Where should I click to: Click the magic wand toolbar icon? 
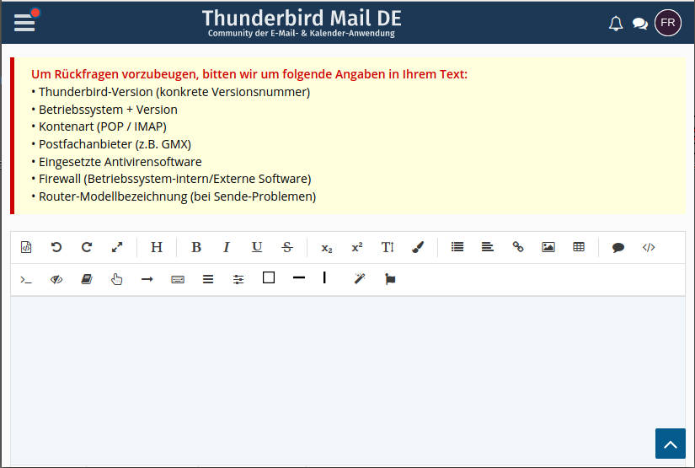pyautogui.click(x=360, y=278)
